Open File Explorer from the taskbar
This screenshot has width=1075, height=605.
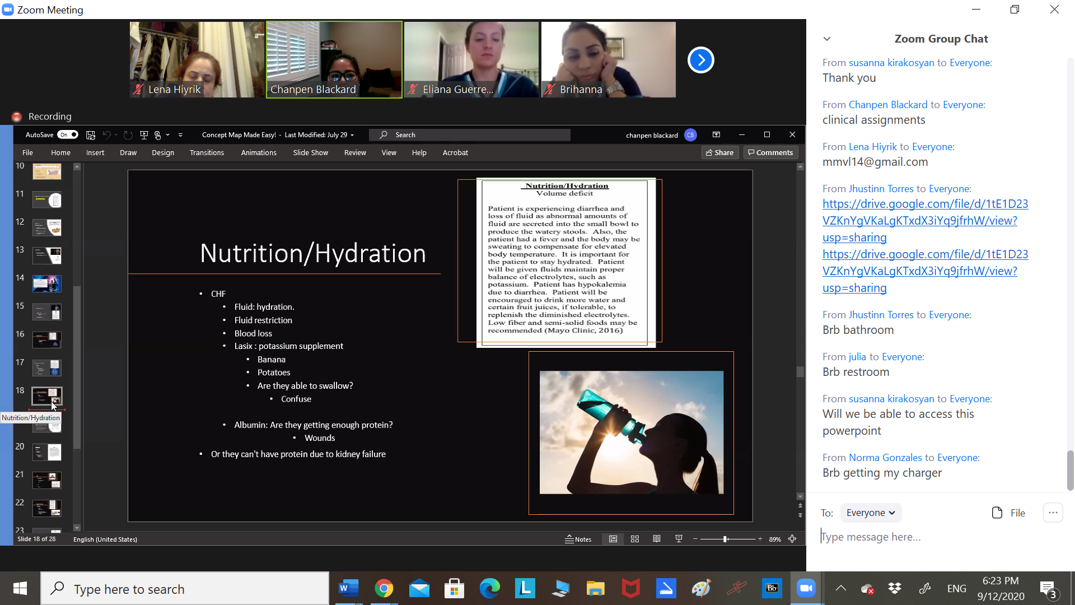tap(595, 588)
